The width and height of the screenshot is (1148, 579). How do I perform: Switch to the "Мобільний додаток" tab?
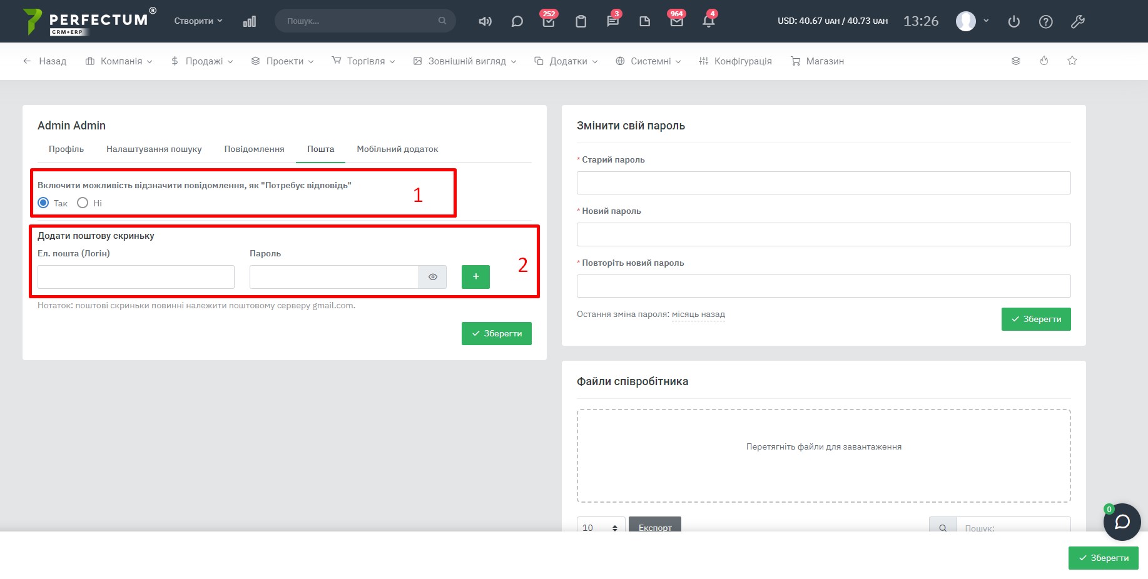397,149
